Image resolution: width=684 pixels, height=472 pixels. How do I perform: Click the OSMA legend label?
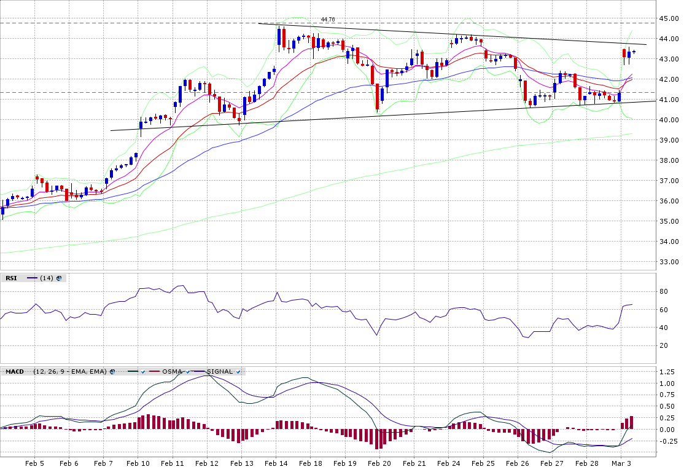(172, 372)
